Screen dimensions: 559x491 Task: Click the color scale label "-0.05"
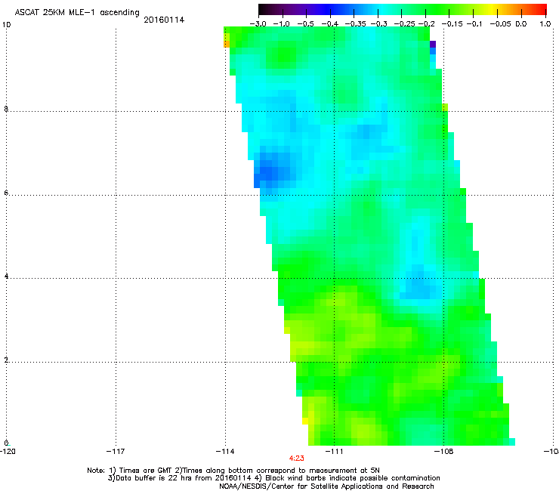point(501,24)
